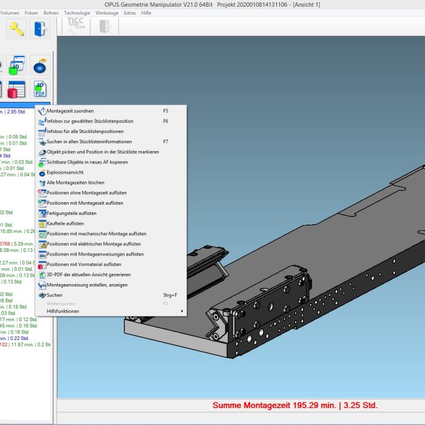Click the yellow wrench settings icon
The image size is (425, 425).
[x=16, y=29]
